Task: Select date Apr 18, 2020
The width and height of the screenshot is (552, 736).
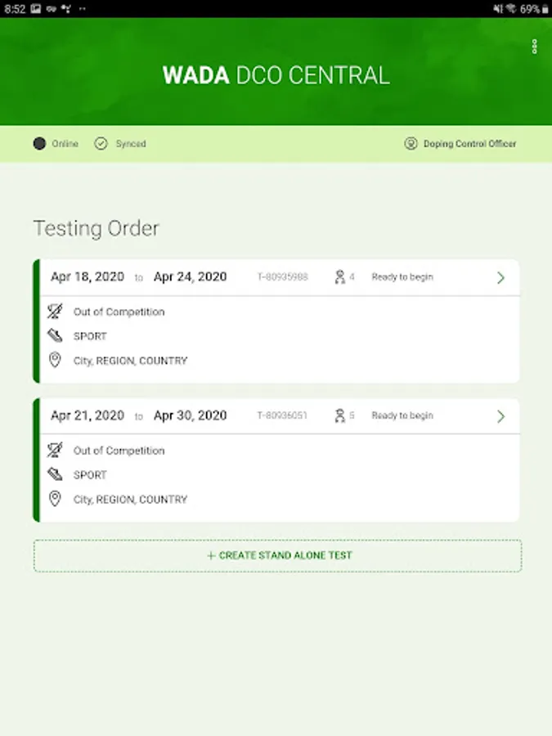Action: (88, 277)
